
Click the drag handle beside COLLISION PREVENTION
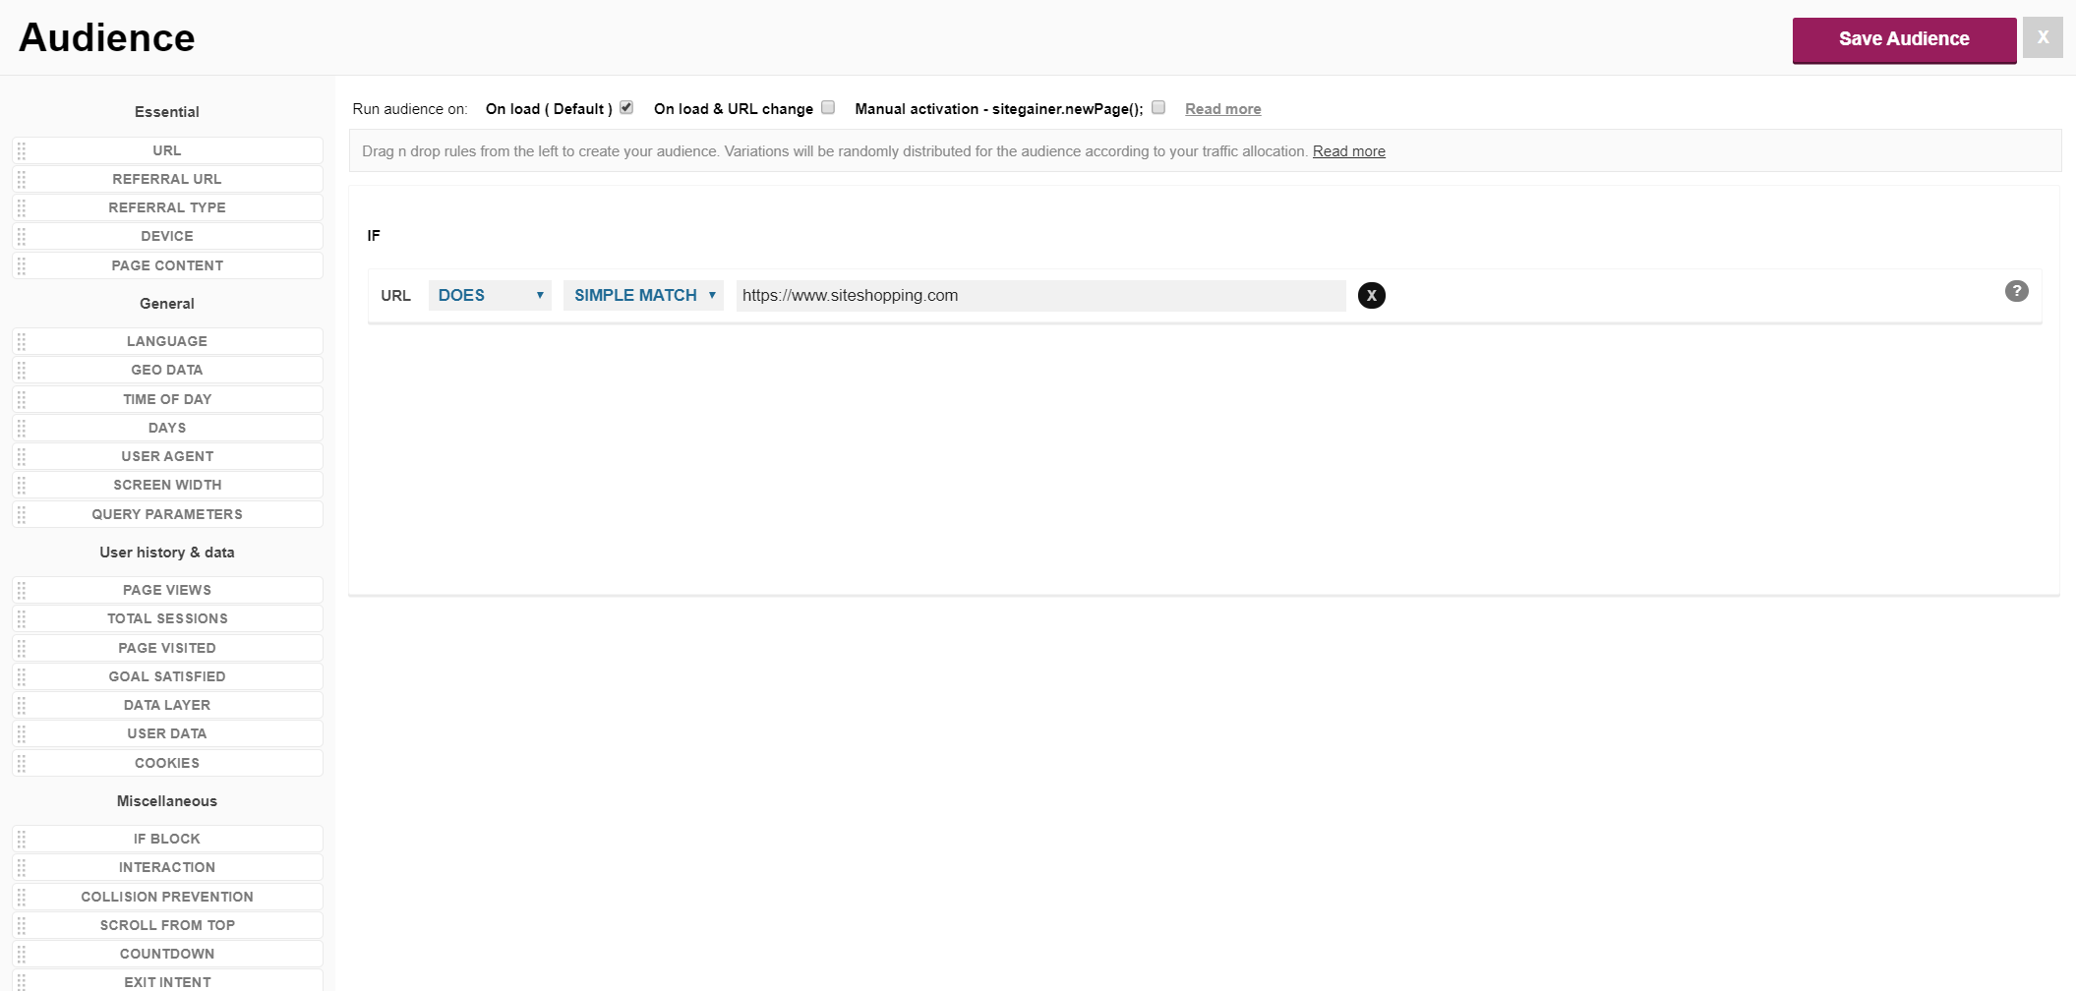pyautogui.click(x=22, y=897)
